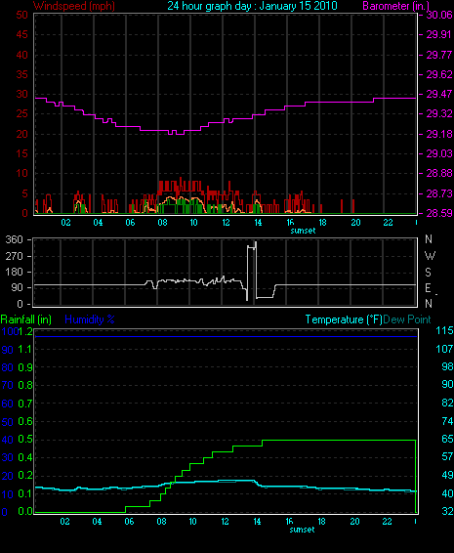Click the sunset marker under wind graph
Viewport: 454px width, 553px height.
(x=303, y=231)
